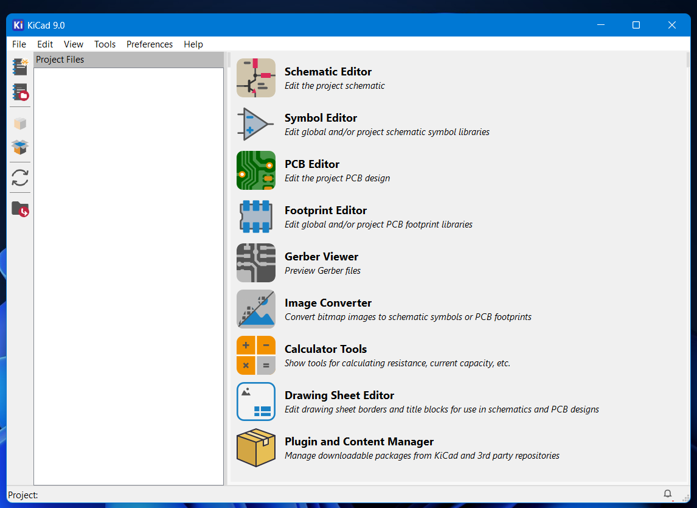Launch the Drawing Sheet Editor icon
This screenshot has width=697, height=508.
(x=256, y=402)
